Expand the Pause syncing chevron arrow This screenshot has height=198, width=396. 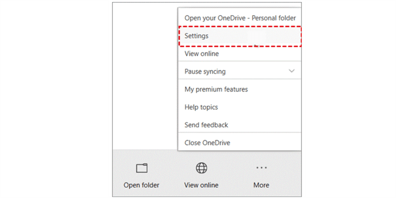[292, 71]
